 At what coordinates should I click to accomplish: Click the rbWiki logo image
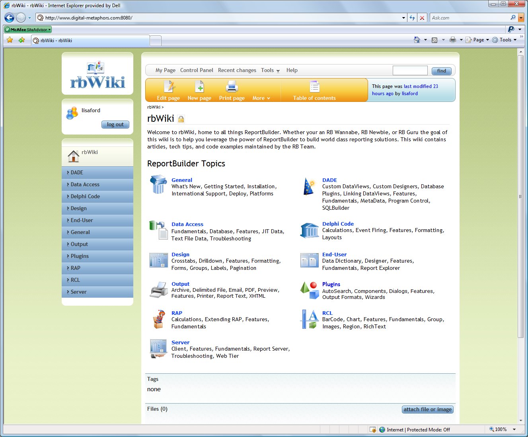coord(97,74)
